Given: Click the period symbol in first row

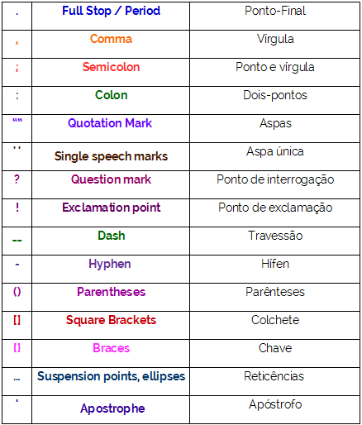Looking at the screenshot, I should (17, 13).
